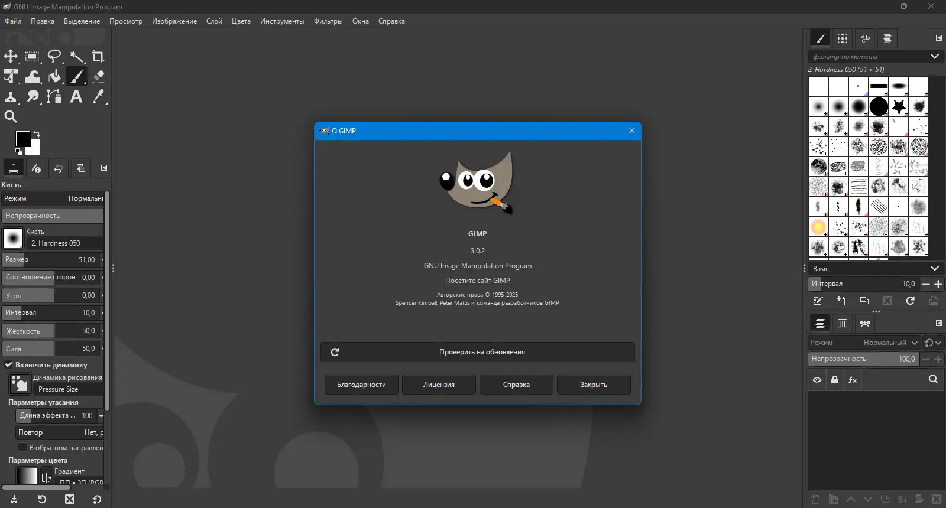Adjust the Размер brush size slider
Image resolution: width=946 pixels, height=508 pixels.
[53, 259]
